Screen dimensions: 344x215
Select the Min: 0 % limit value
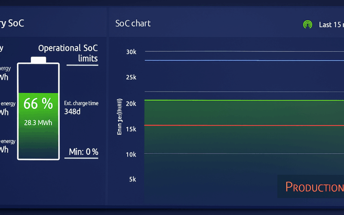pos(83,152)
